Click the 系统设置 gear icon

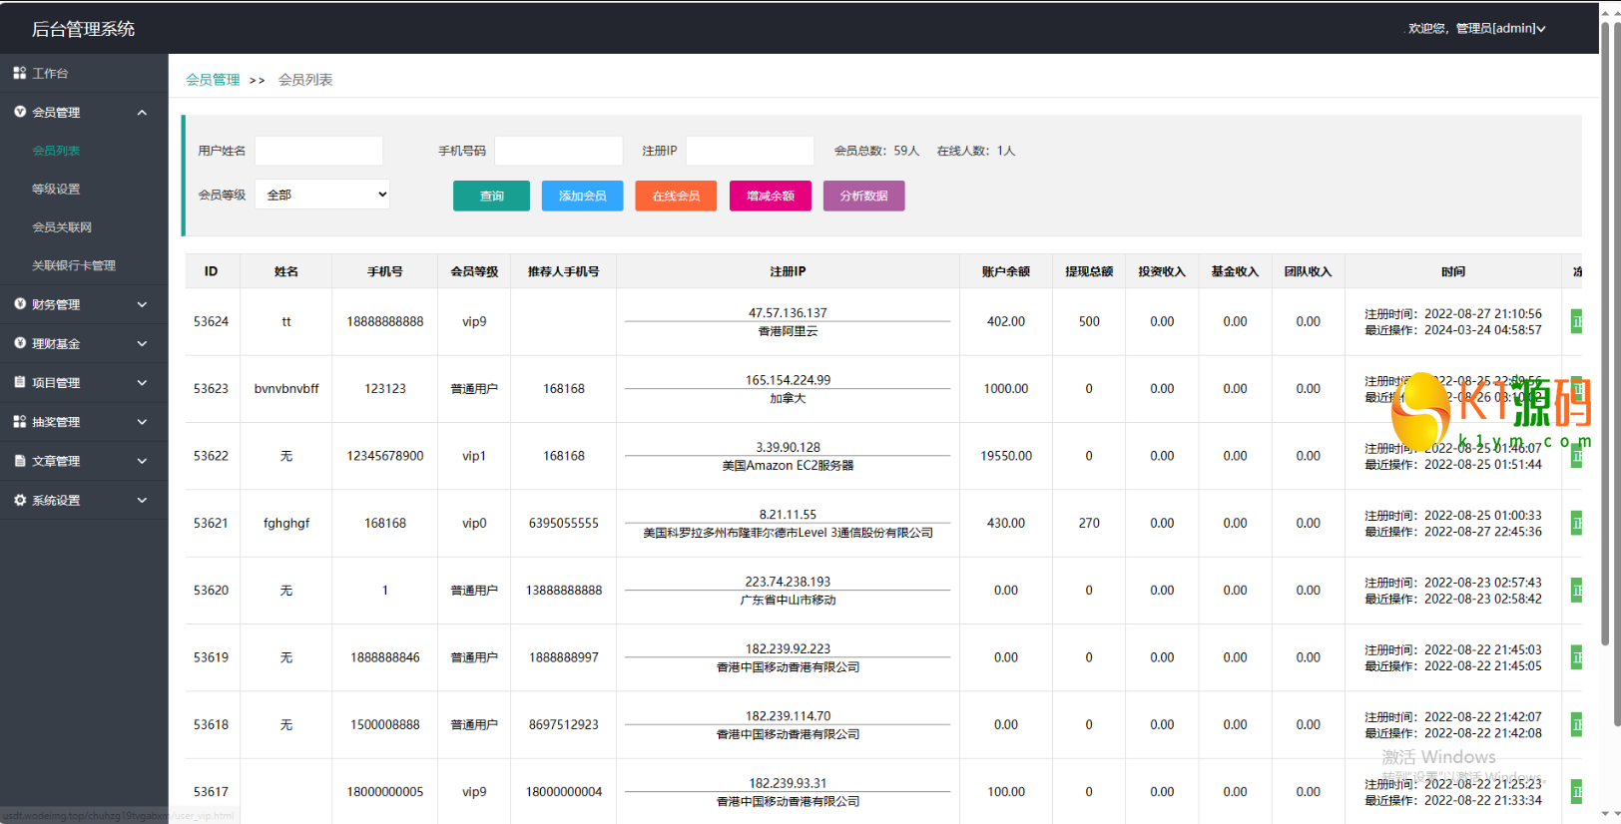point(19,500)
